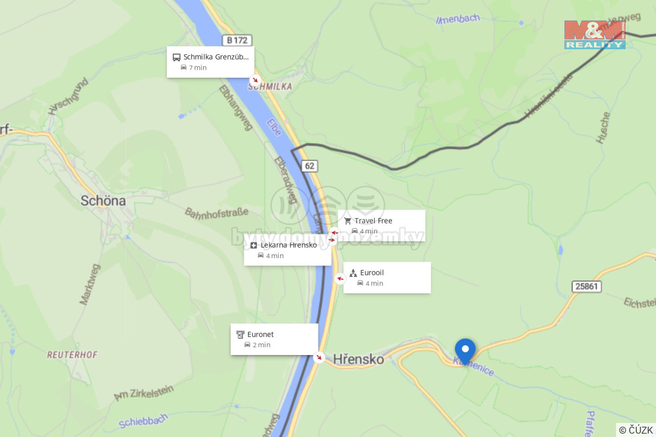Click the B 172 road shield
The height and width of the screenshot is (437, 656).
tap(237, 40)
